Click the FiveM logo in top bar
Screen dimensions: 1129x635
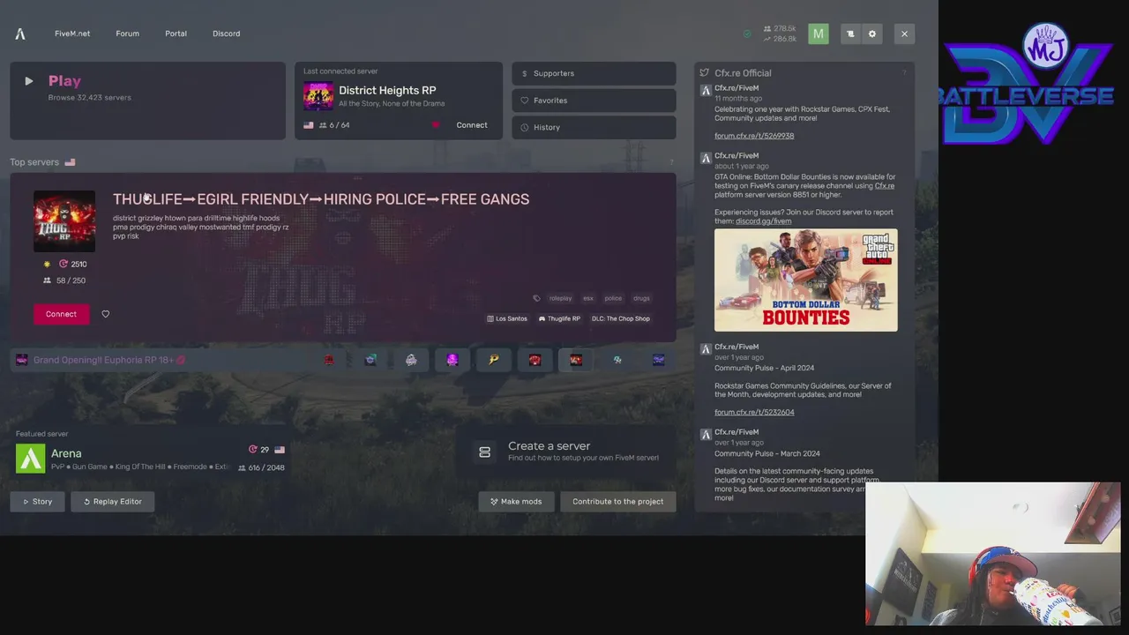point(20,34)
